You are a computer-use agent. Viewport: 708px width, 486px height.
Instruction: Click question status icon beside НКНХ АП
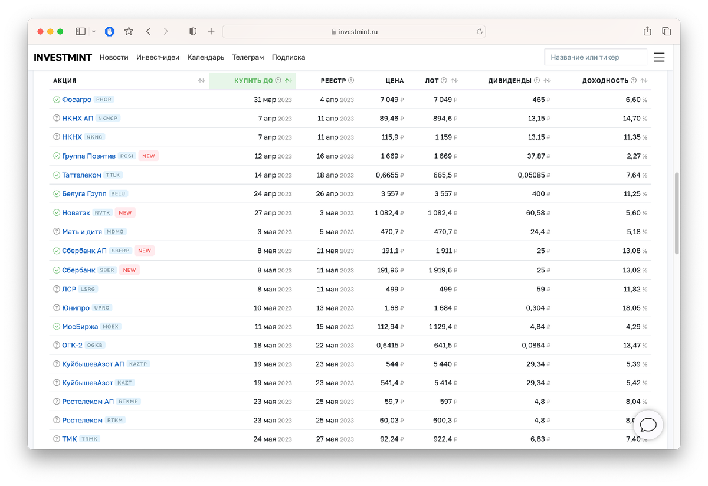pos(57,119)
